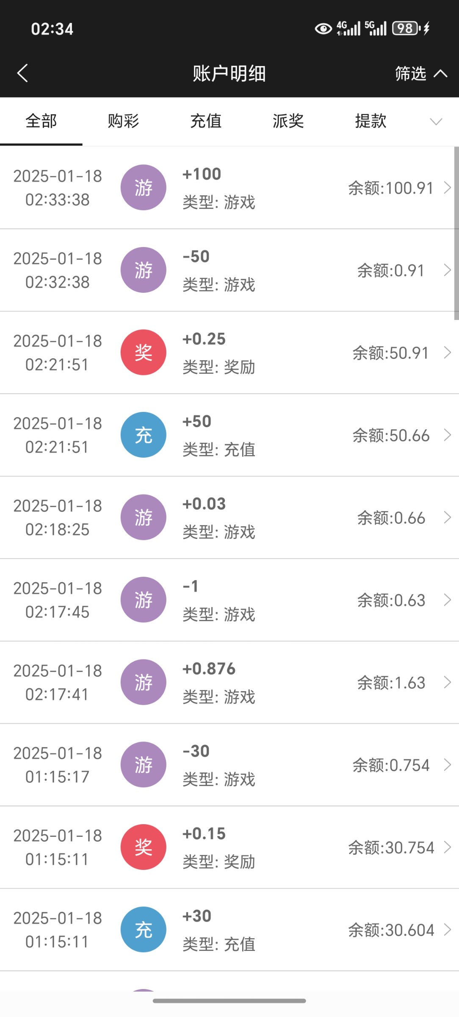The height and width of the screenshot is (1017, 459).
Task: Click the blue 充 icon for +50 recharge
Action: pos(143,435)
